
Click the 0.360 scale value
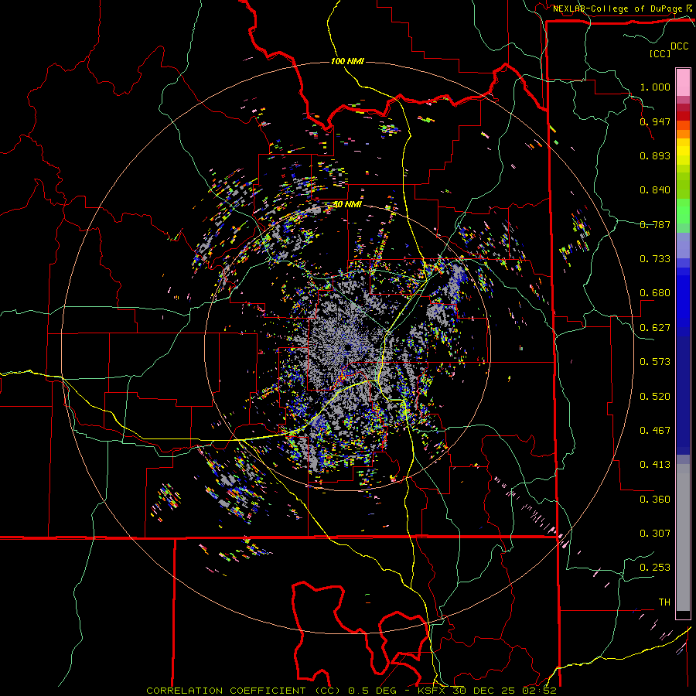click(655, 500)
